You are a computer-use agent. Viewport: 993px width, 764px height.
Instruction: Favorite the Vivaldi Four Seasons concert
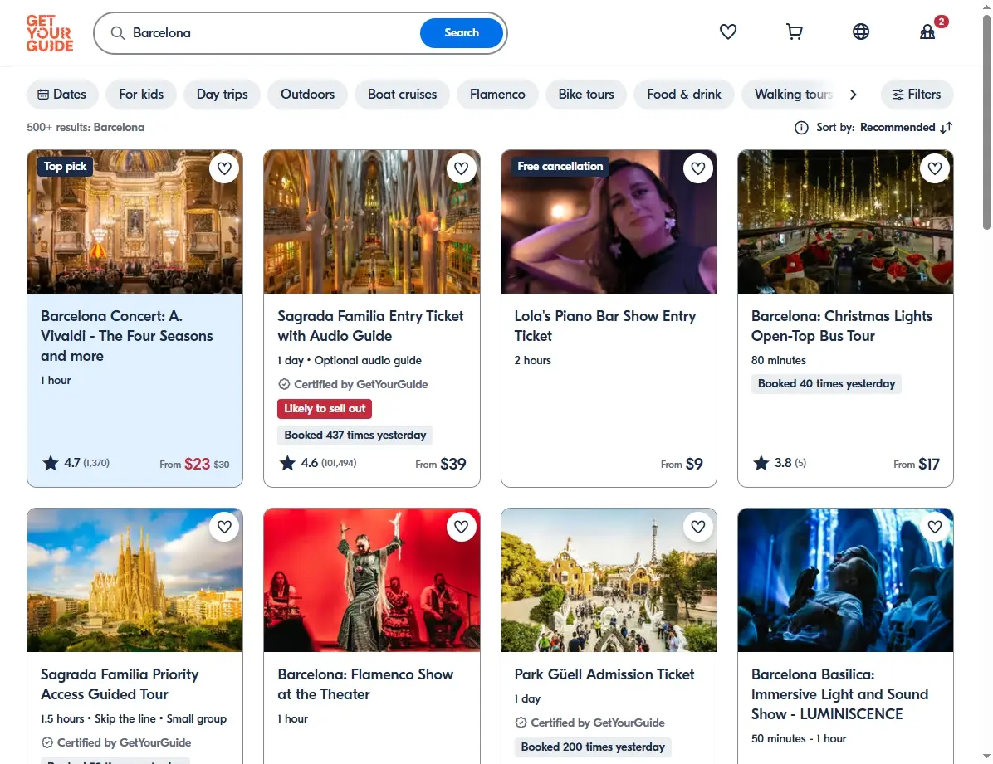tap(224, 168)
